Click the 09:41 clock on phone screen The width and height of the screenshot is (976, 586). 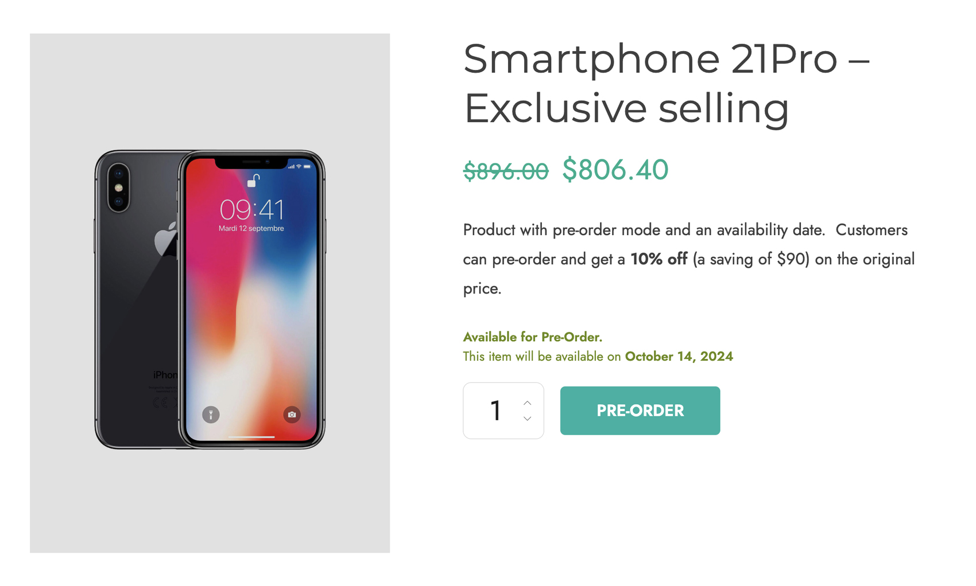pyautogui.click(x=251, y=210)
